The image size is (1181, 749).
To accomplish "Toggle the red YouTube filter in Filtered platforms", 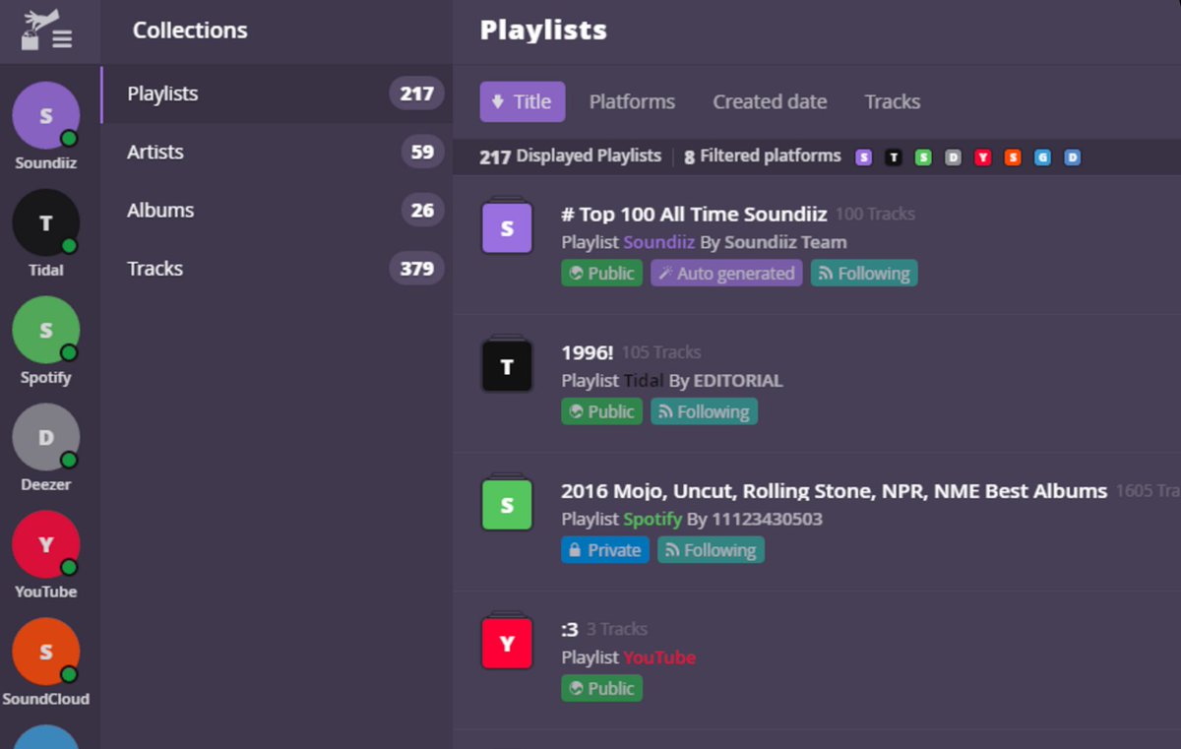I will tap(982, 157).
